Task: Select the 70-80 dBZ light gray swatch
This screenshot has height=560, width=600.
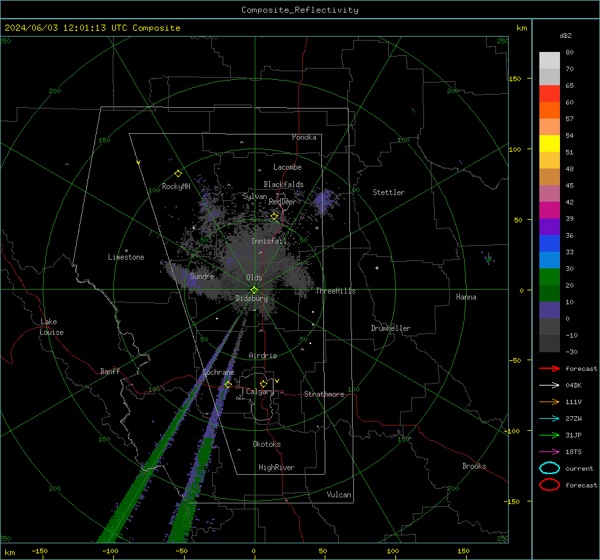Action: (x=549, y=60)
